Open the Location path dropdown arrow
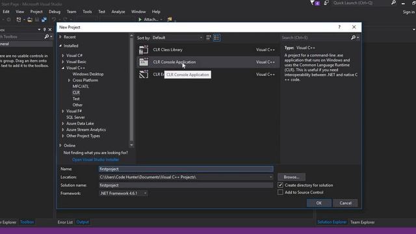The width and height of the screenshot is (416, 234). [x=270, y=177]
